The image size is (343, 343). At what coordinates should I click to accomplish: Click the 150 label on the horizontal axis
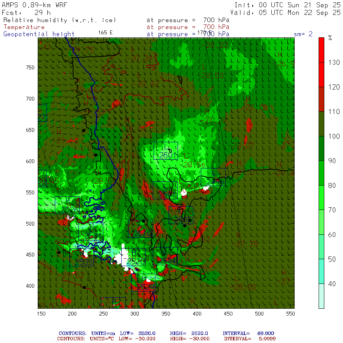tap(41, 314)
